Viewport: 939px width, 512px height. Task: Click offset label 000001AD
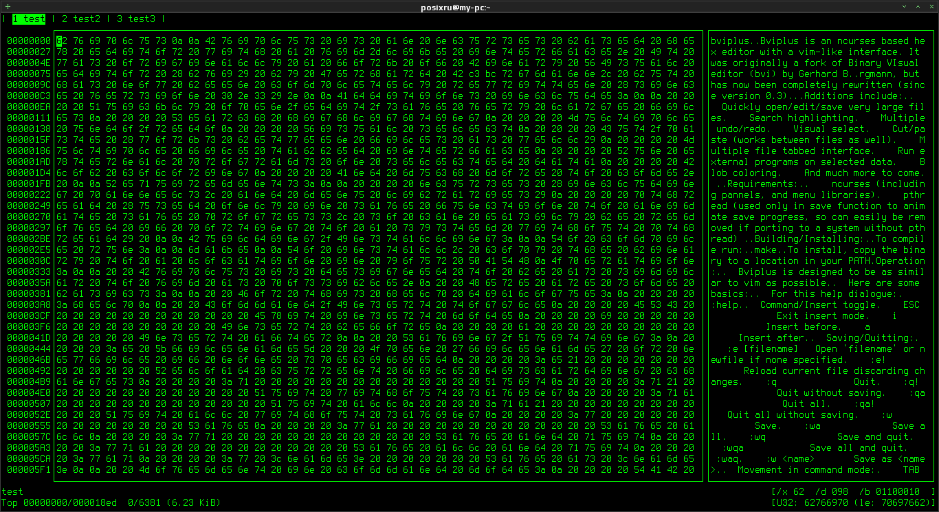[29, 162]
